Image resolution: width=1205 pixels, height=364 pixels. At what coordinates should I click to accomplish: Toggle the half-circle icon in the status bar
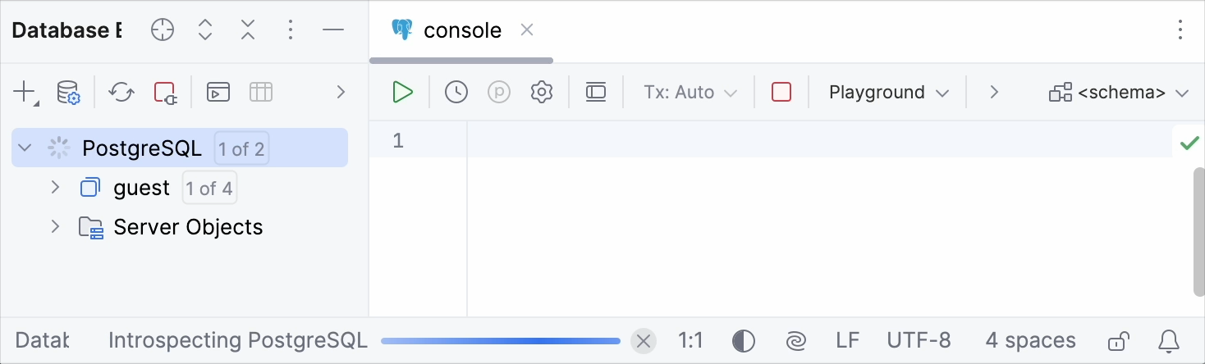[743, 341]
